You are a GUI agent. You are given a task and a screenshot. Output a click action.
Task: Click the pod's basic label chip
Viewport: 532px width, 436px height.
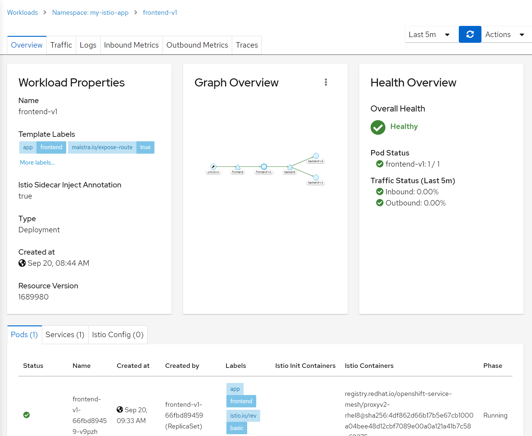click(x=237, y=428)
